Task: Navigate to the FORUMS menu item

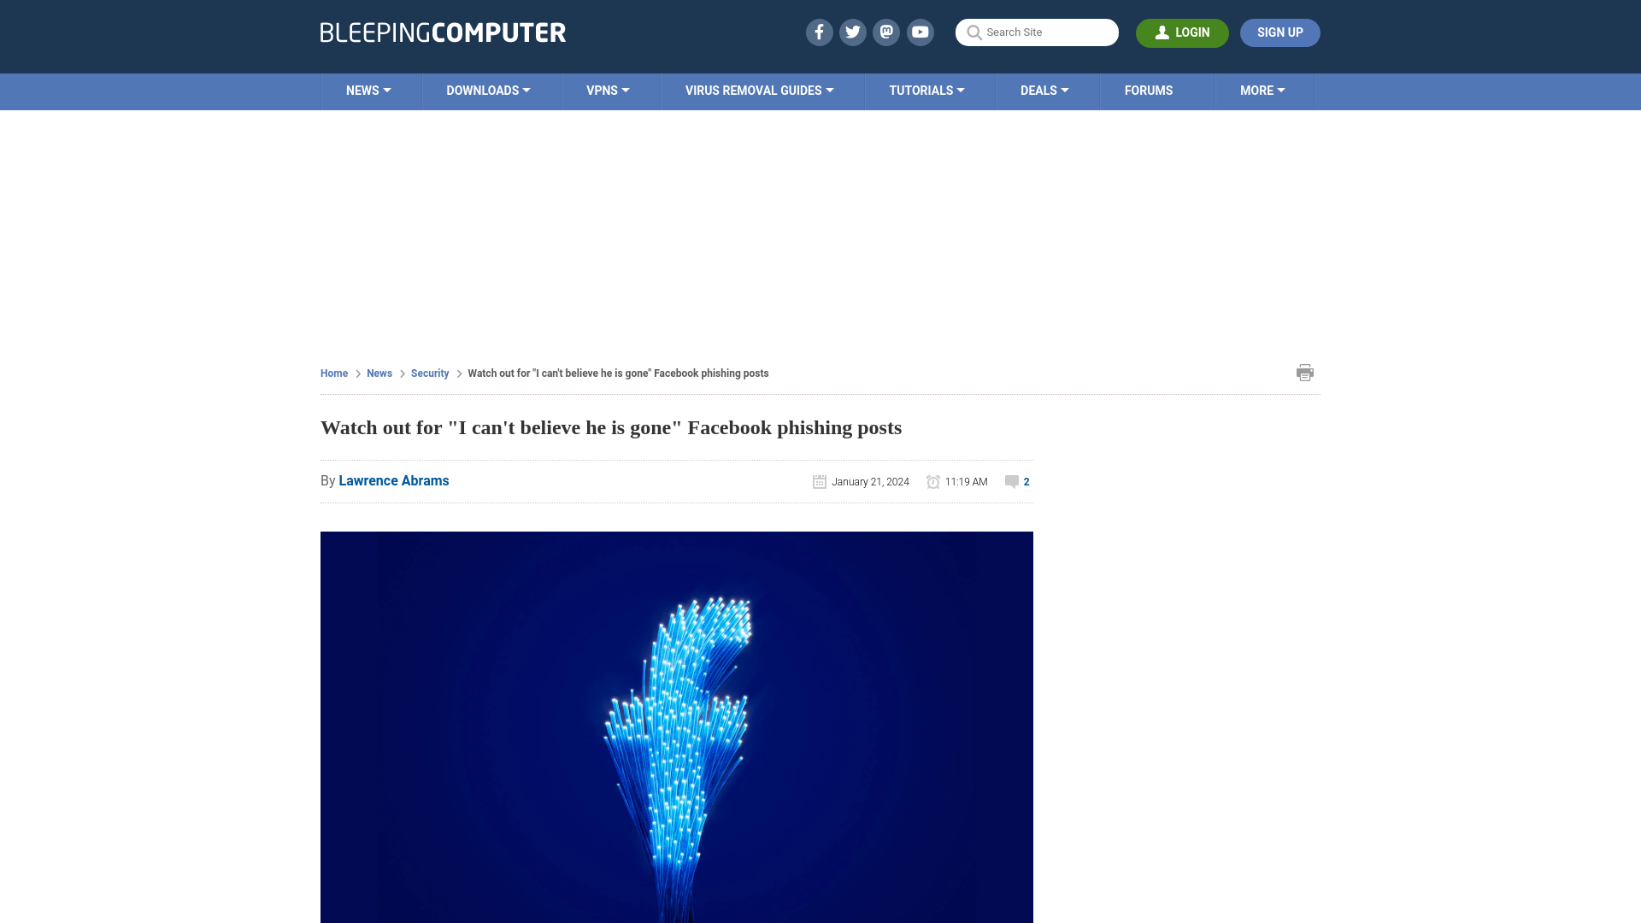Action: pos(1149,90)
